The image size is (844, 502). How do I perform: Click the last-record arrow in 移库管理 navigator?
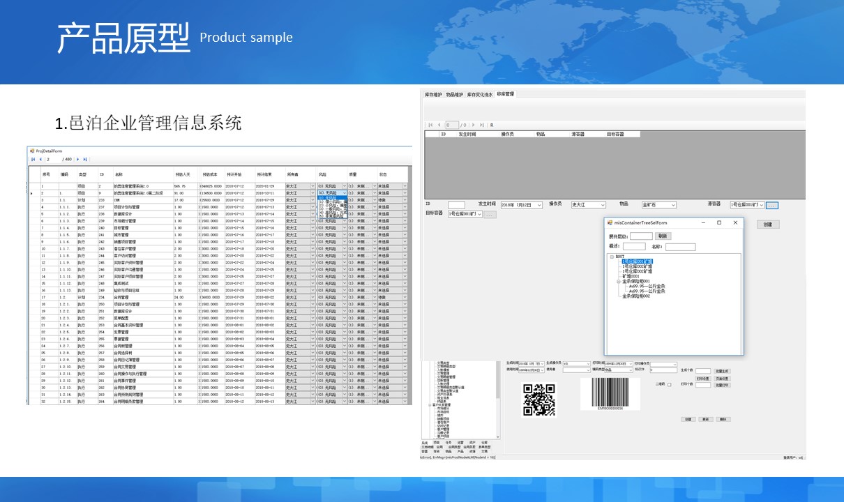click(482, 125)
